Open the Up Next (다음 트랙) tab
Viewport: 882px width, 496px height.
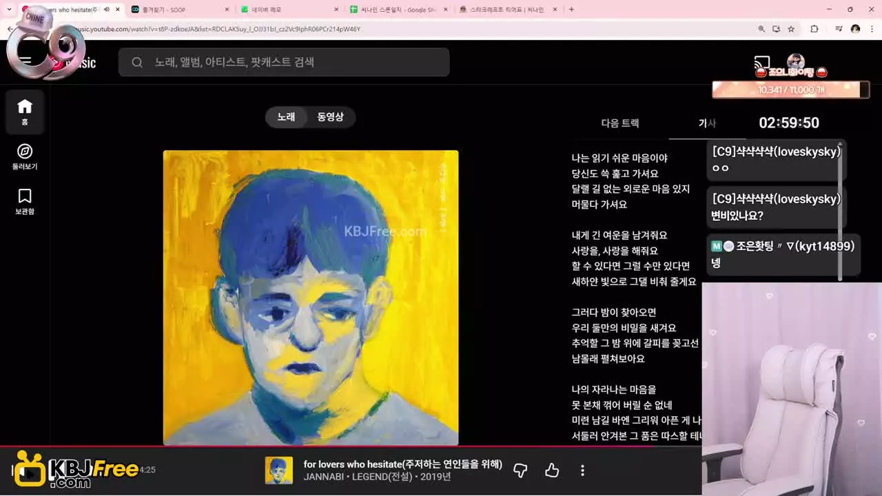620,123
